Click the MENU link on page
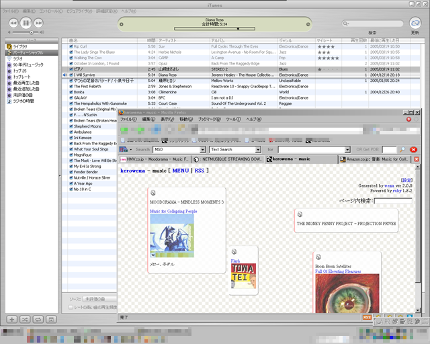This screenshot has height=344, width=430. tap(181, 171)
